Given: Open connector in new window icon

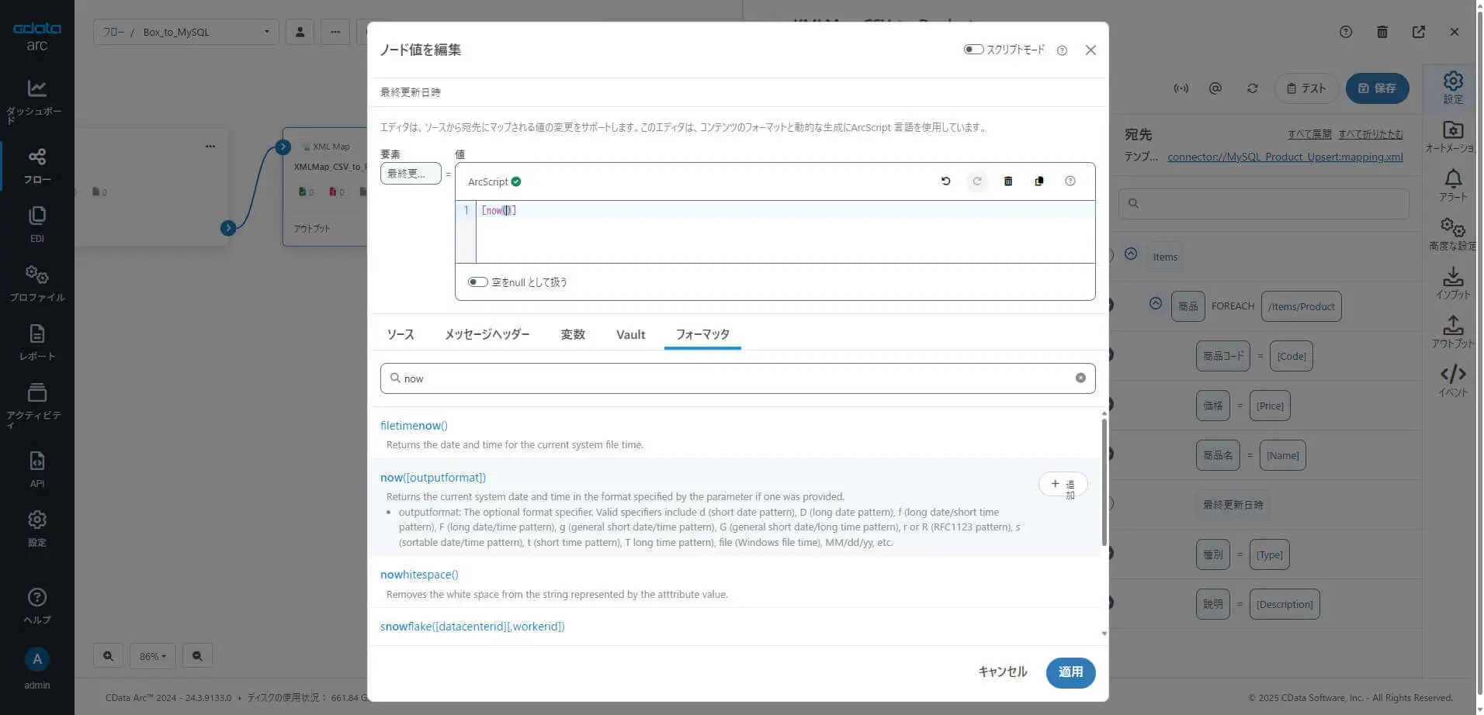Looking at the screenshot, I should pyautogui.click(x=1419, y=32).
